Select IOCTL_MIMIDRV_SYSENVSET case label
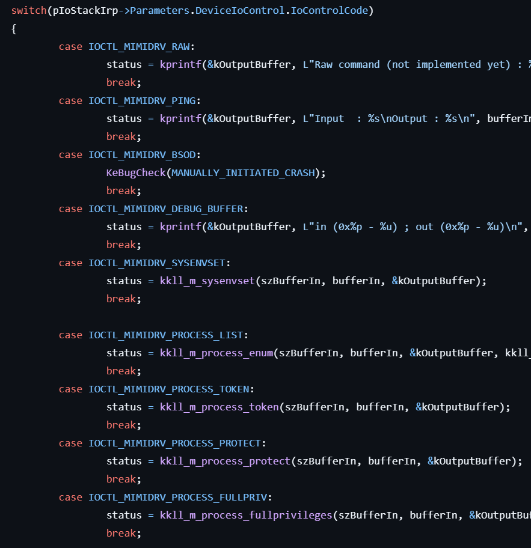 coord(157,263)
